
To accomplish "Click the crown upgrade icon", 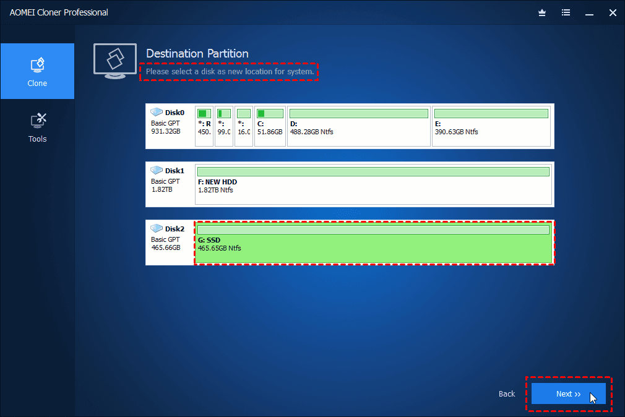I will click(541, 13).
